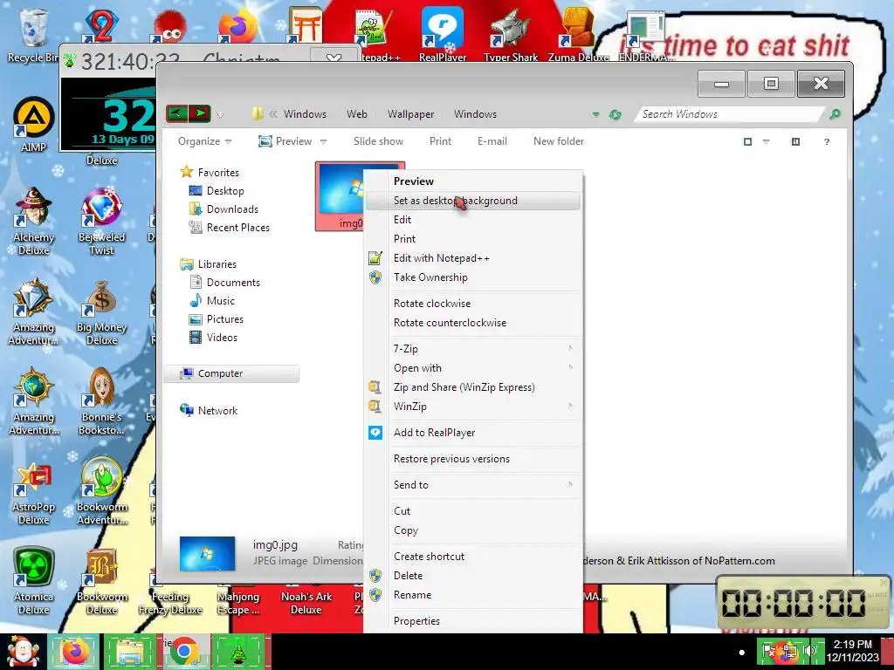Click the Slide show toolbar button

pos(378,141)
